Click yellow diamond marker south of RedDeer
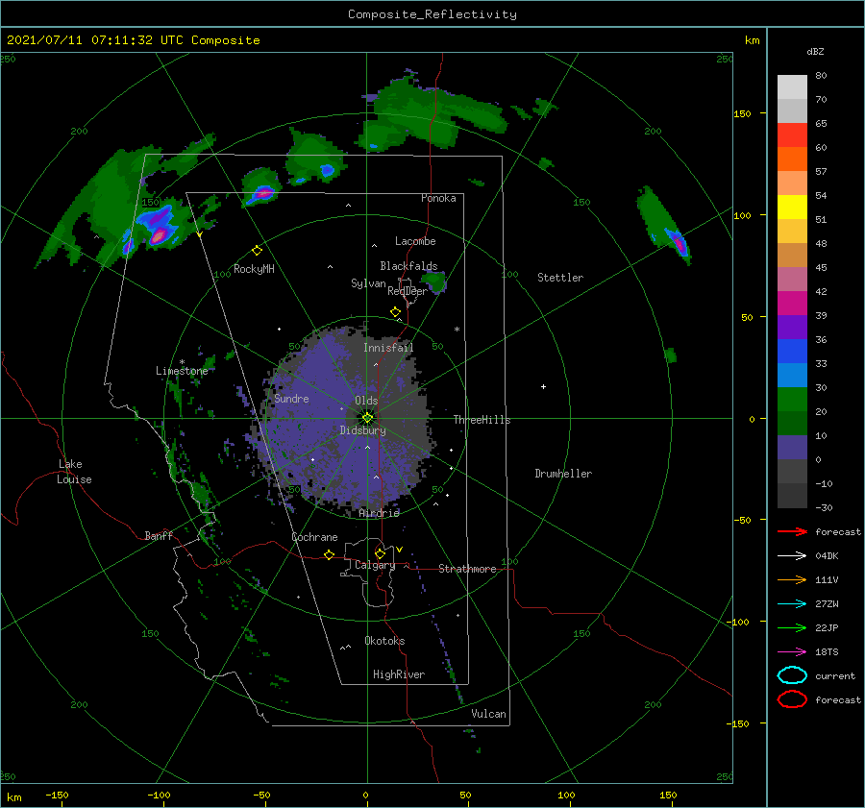This screenshot has width=865, height=808. point(396,312)
